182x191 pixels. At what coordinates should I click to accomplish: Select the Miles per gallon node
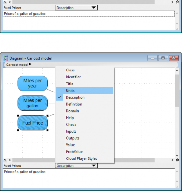tap(33, 103)
